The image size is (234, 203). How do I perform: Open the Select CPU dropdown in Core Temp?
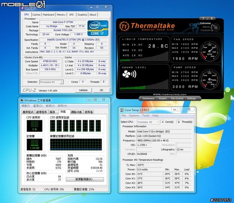click(x=148, y=122)
